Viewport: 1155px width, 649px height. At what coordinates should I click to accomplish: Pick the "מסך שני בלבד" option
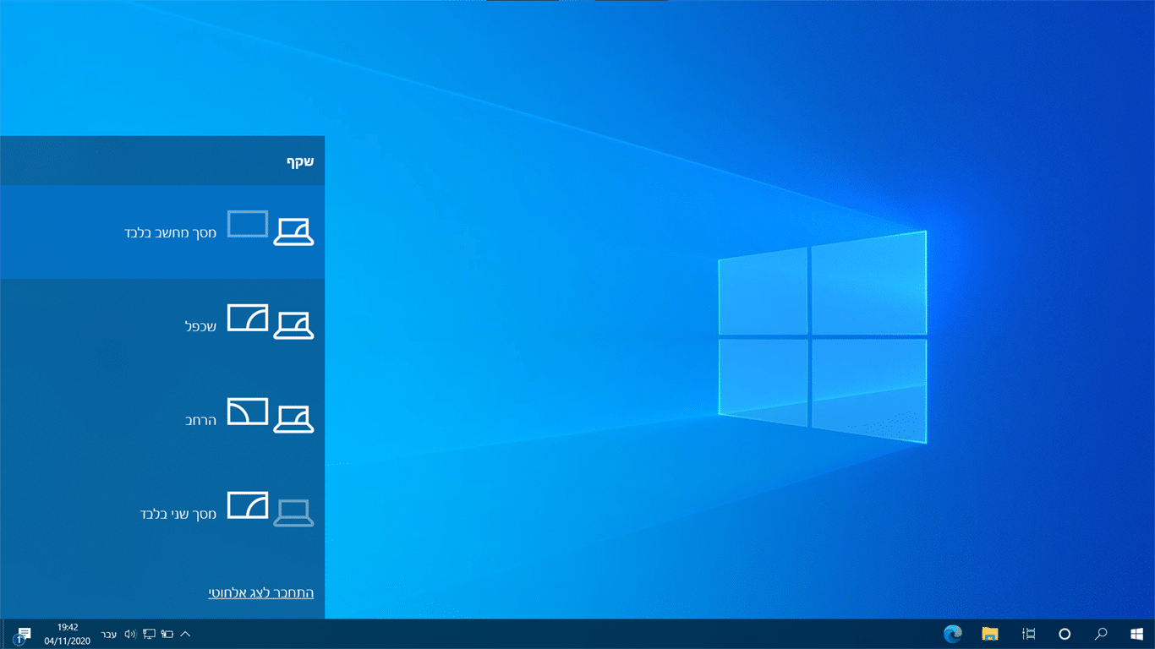pos(162,513)
